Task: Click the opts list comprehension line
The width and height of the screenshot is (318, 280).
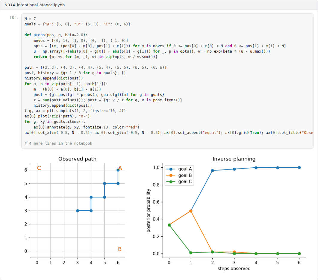Action: tap(160, 46)
